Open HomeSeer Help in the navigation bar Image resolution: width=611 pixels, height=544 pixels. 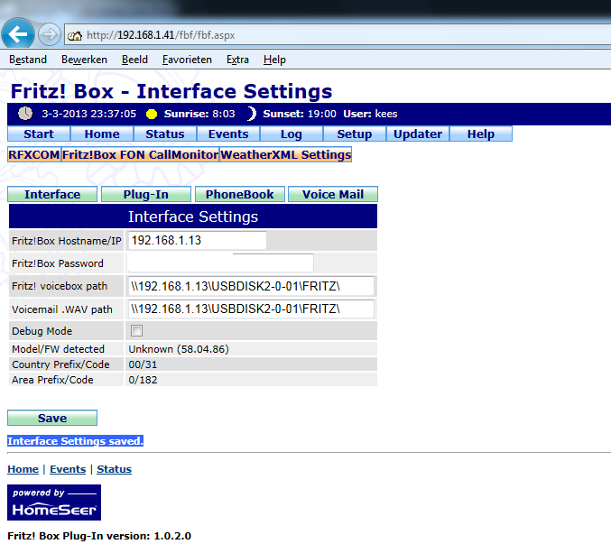point(481,134)
